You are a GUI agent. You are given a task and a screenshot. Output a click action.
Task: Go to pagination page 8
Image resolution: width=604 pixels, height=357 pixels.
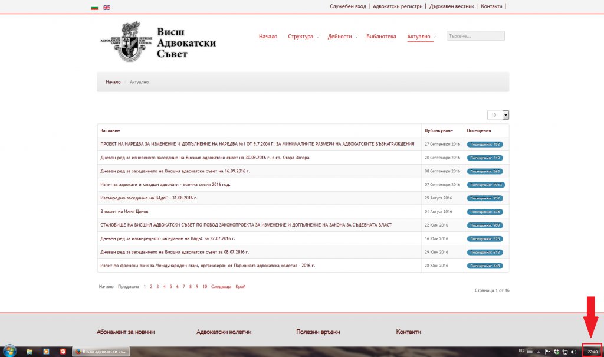pyautogui.click(x=191, y=287)
